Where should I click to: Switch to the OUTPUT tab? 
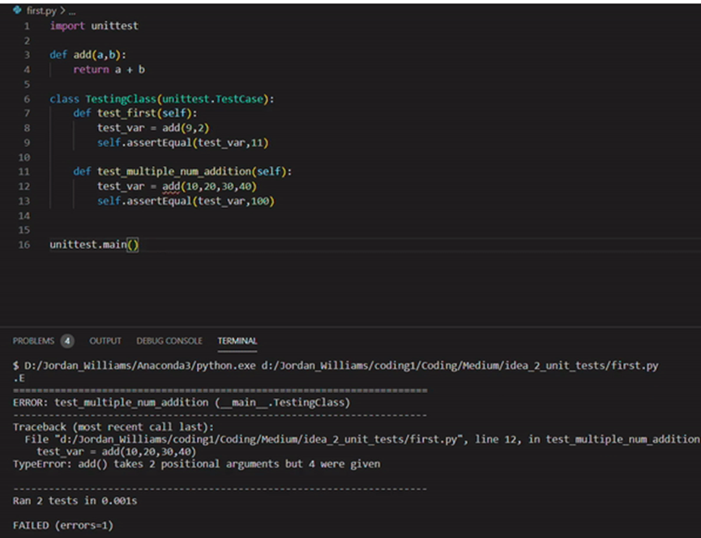pyautogui.click(x=105, y=341)
